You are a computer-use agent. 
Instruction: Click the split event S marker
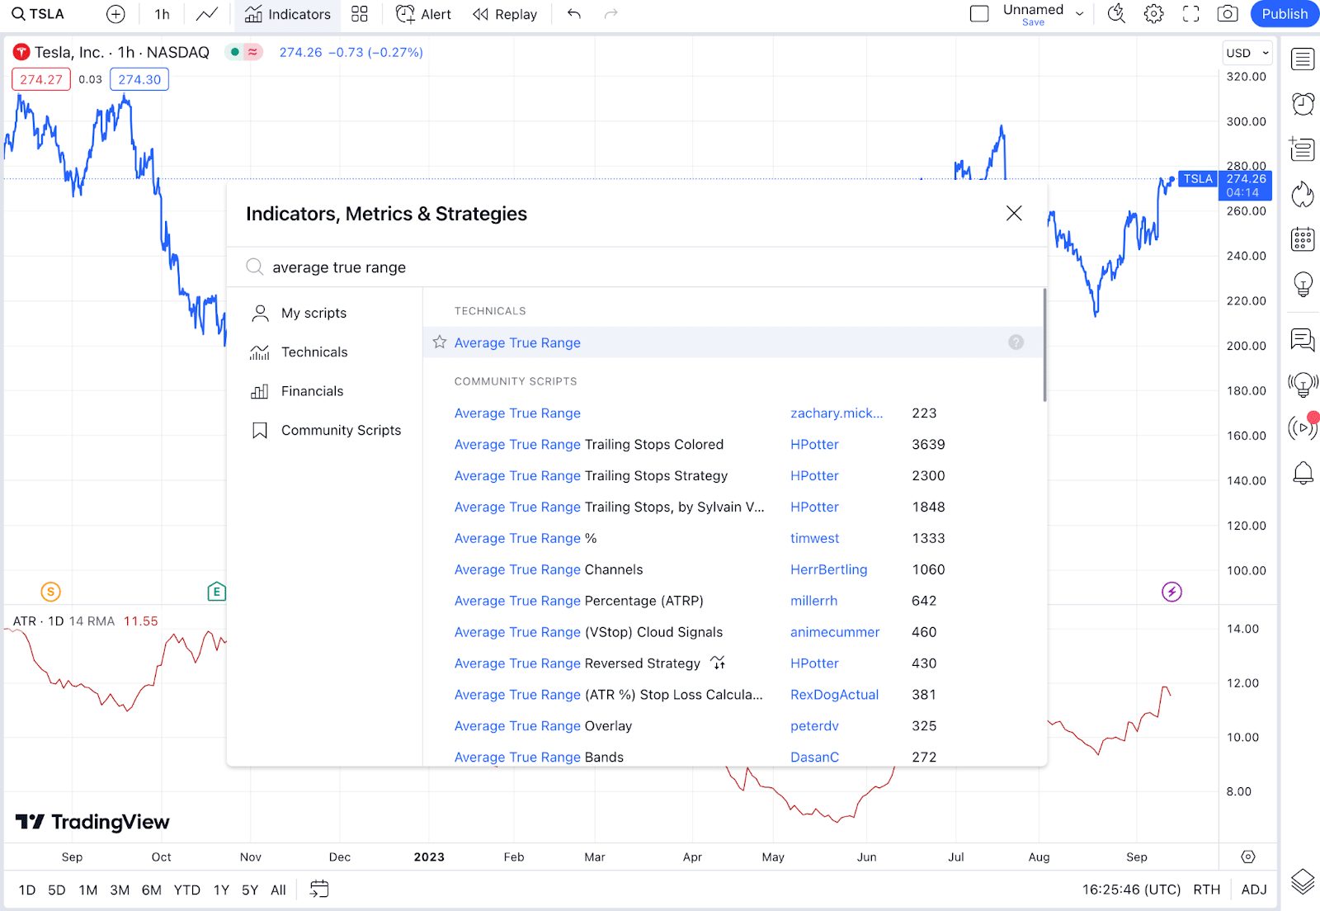point(51,592)
